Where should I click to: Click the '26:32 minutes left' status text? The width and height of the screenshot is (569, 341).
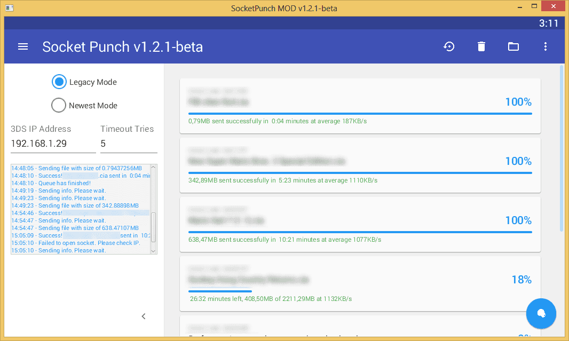(271, 299)
